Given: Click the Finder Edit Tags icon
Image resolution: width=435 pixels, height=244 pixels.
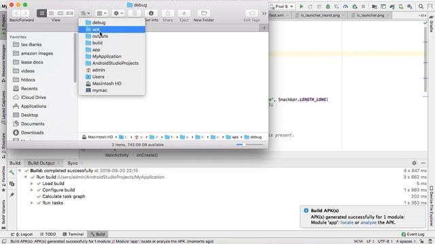Looking at the screenshot, I should point(252,13).
